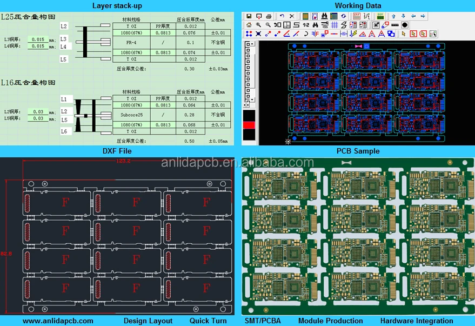
Task: Click the Quick Turn label
Action: (208, 321)
